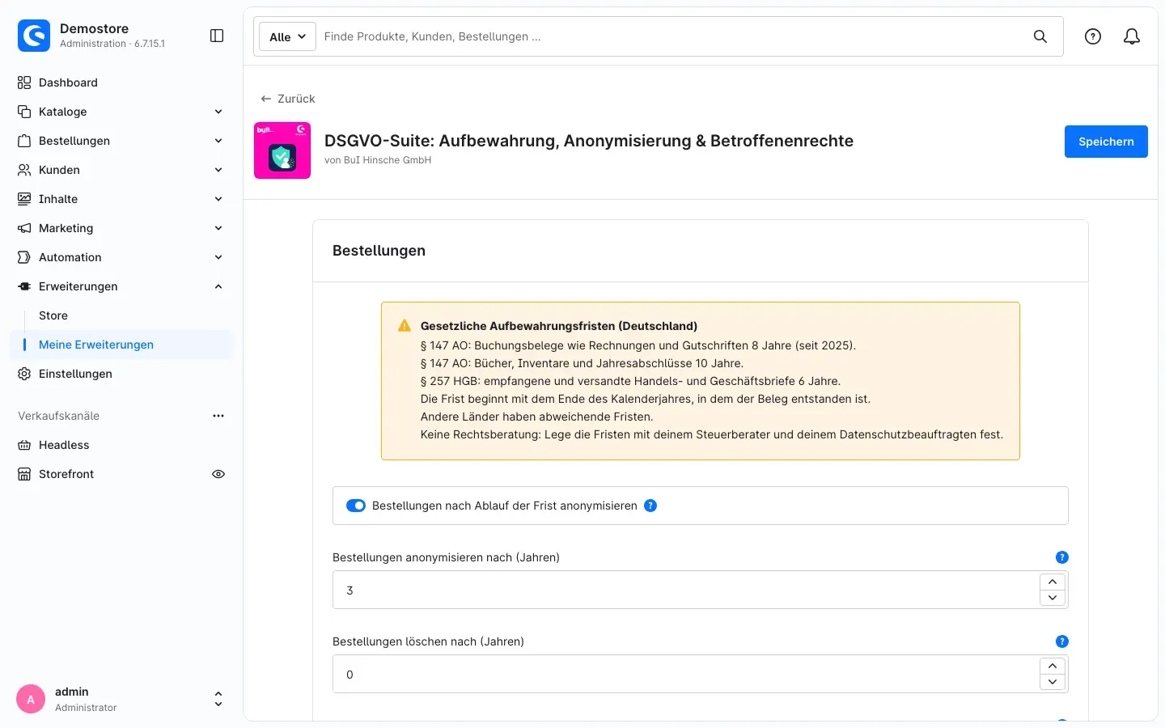The width and height of the screenshot is (1165, 728).
Task: Open Verkaufskanäle three-dot menu
Action: point(218,416)
